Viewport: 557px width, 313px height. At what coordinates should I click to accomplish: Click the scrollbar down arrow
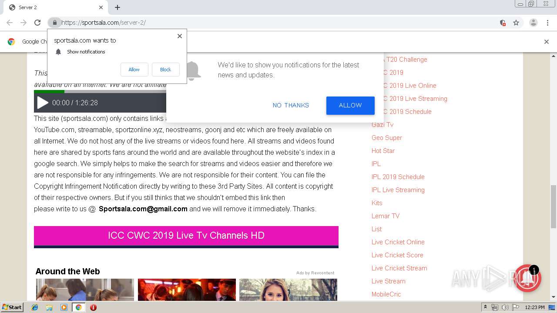tap(554, 297)
